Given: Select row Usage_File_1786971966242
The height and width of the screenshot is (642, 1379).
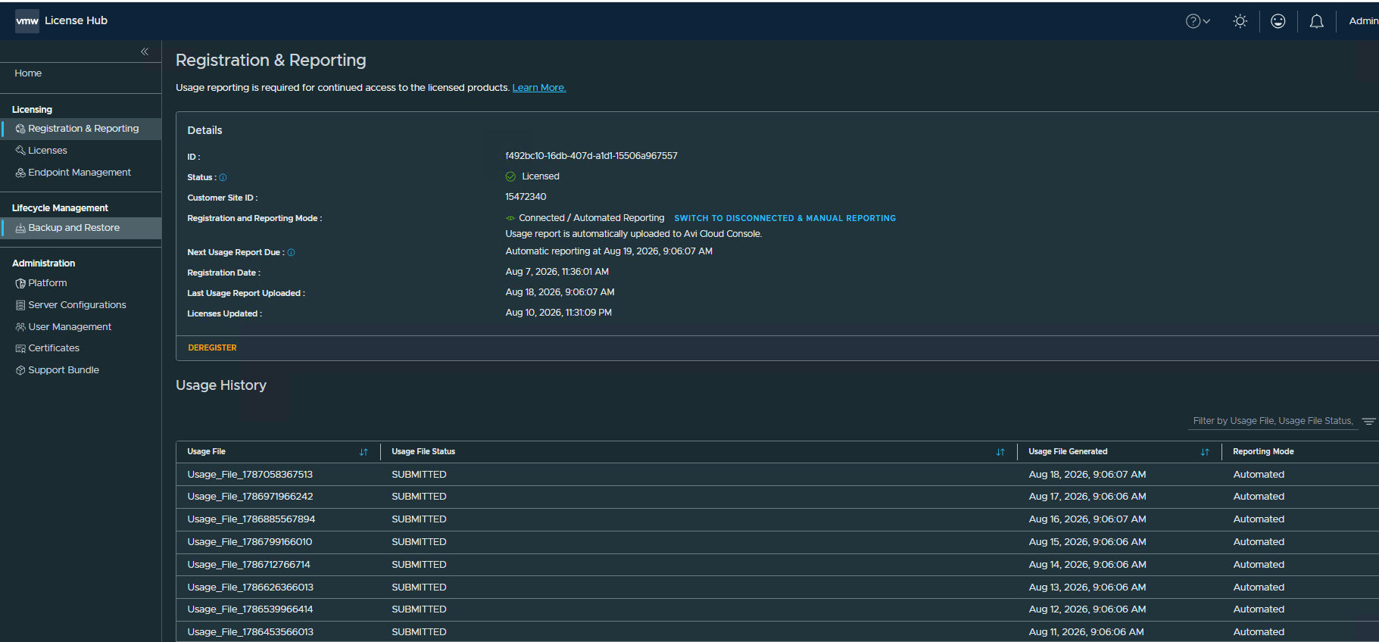Looking at the screenshot, I should point(778,497).
